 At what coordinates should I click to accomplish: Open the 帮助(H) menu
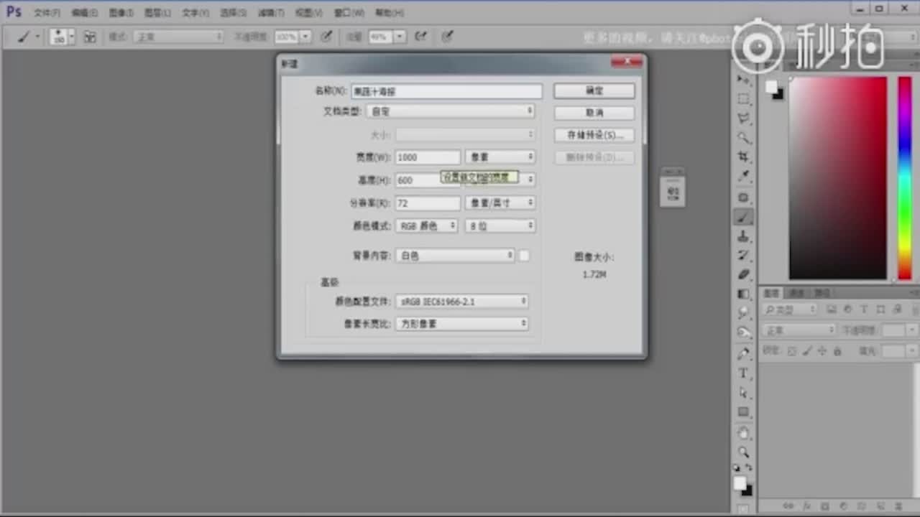(x=389, y=13)
